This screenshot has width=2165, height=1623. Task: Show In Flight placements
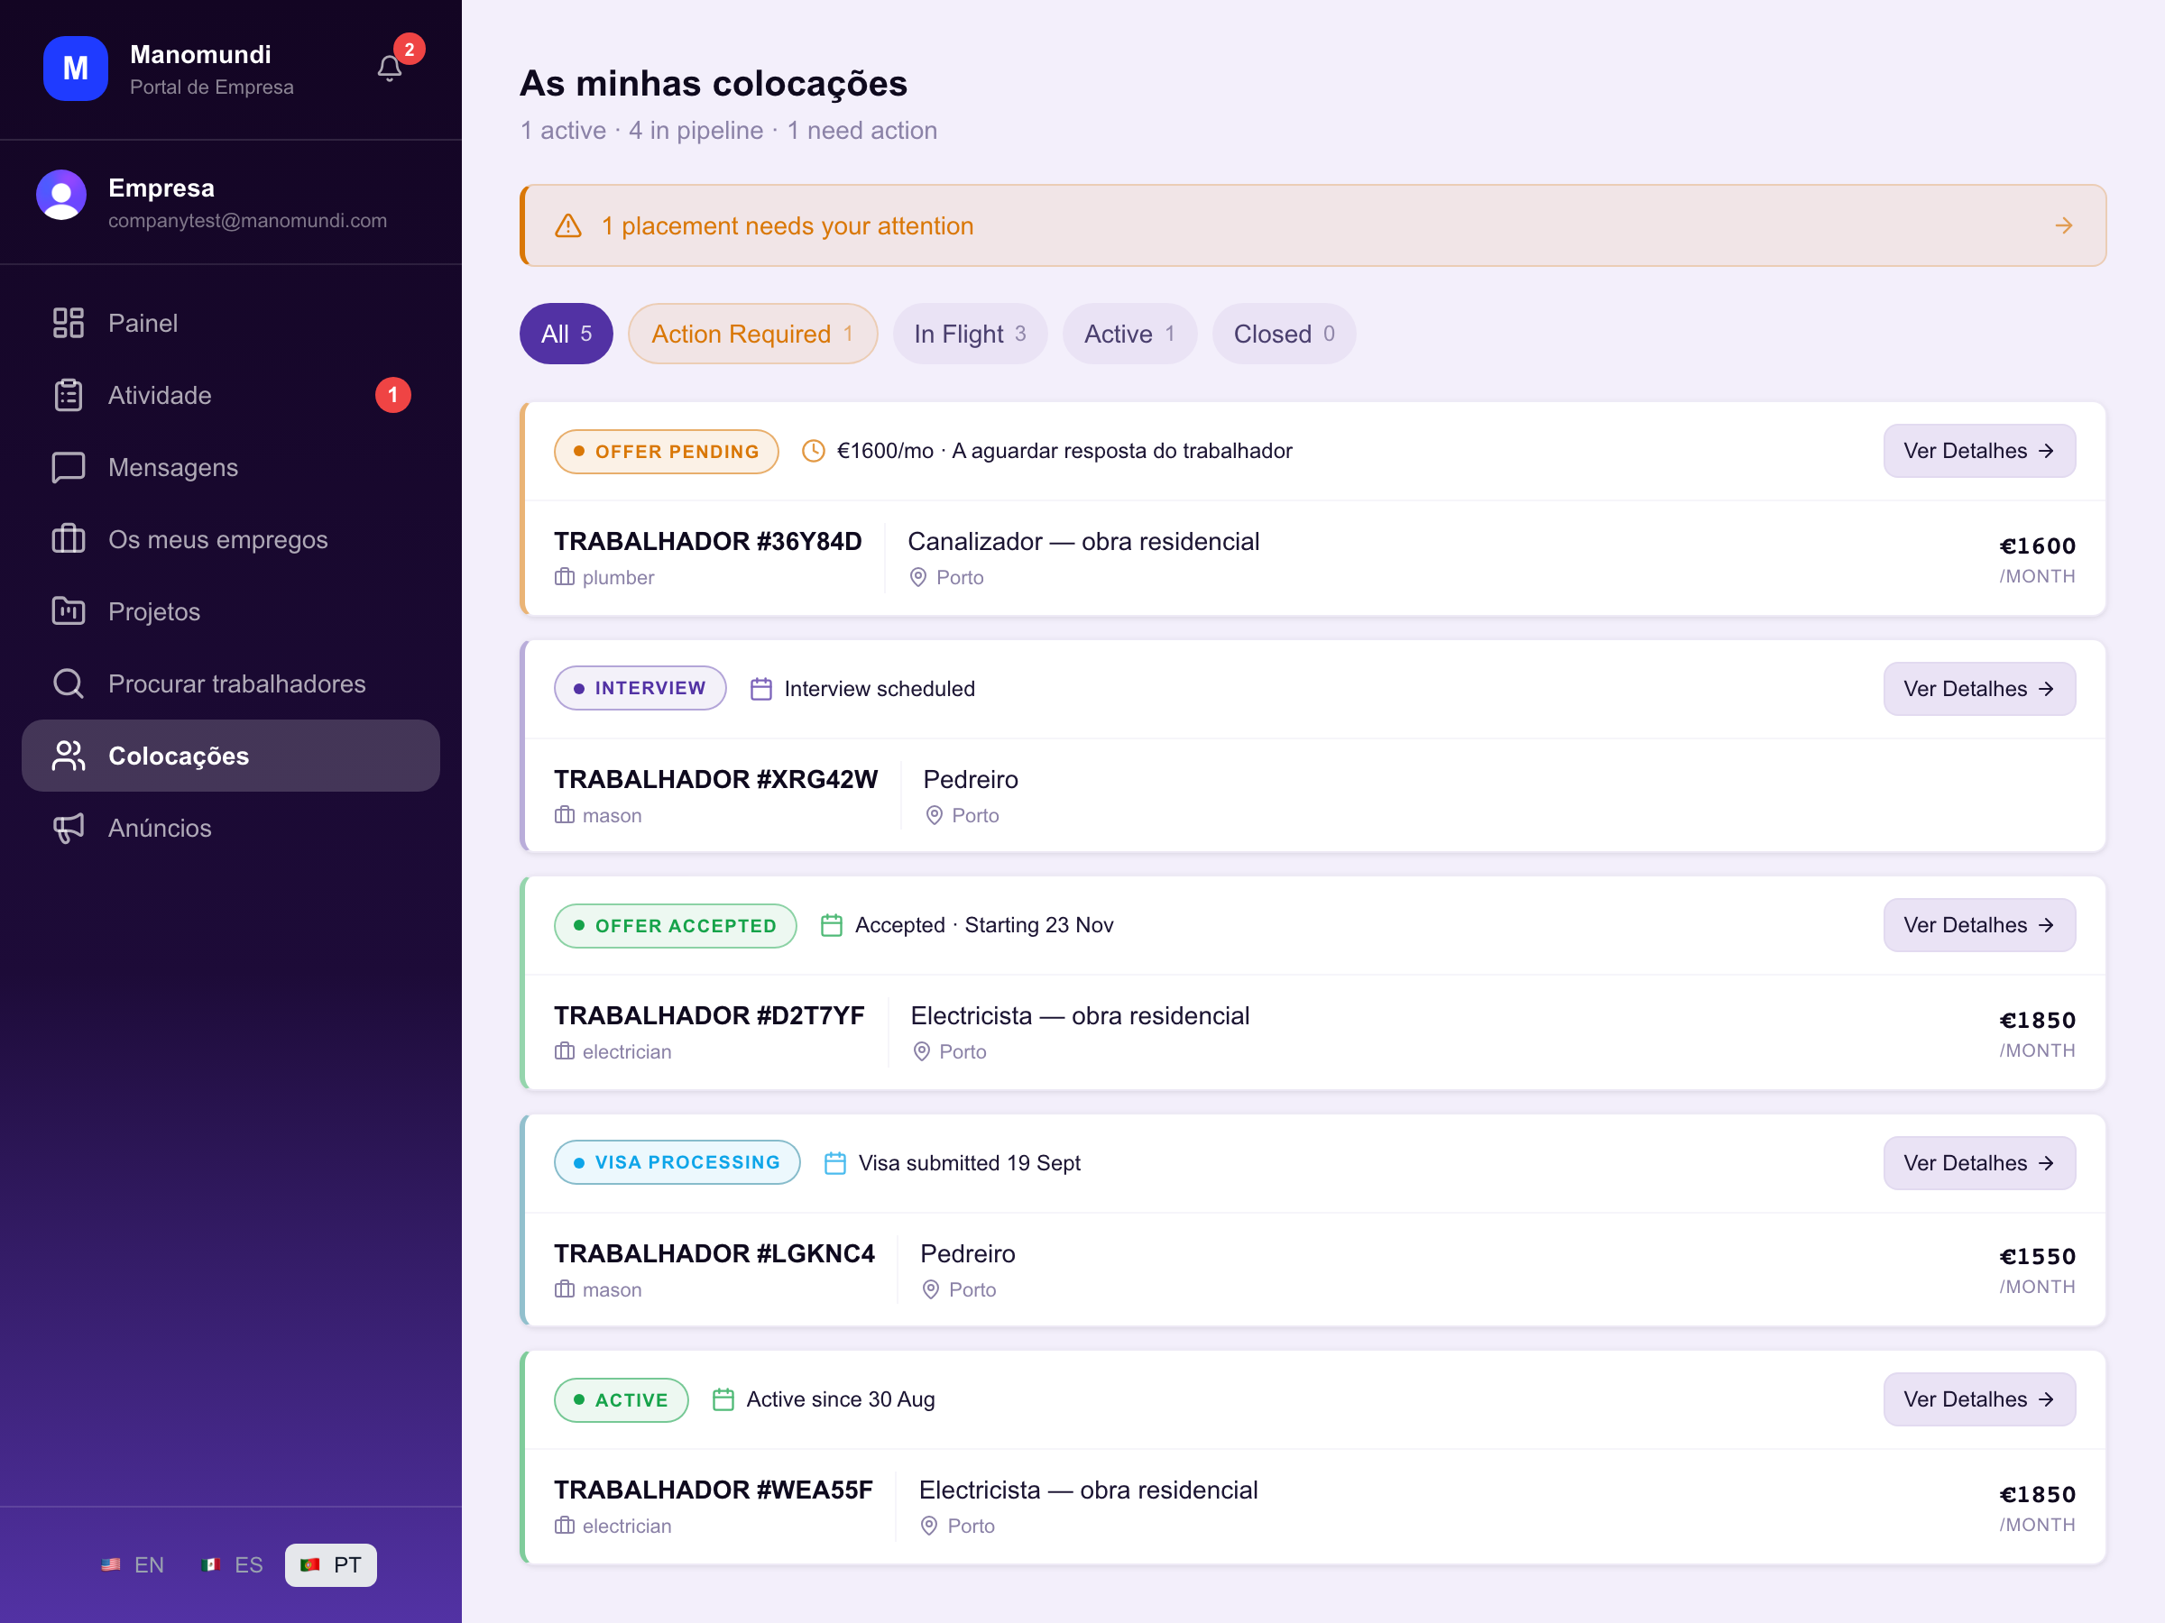pyautogui.click(x=970, y=334)
